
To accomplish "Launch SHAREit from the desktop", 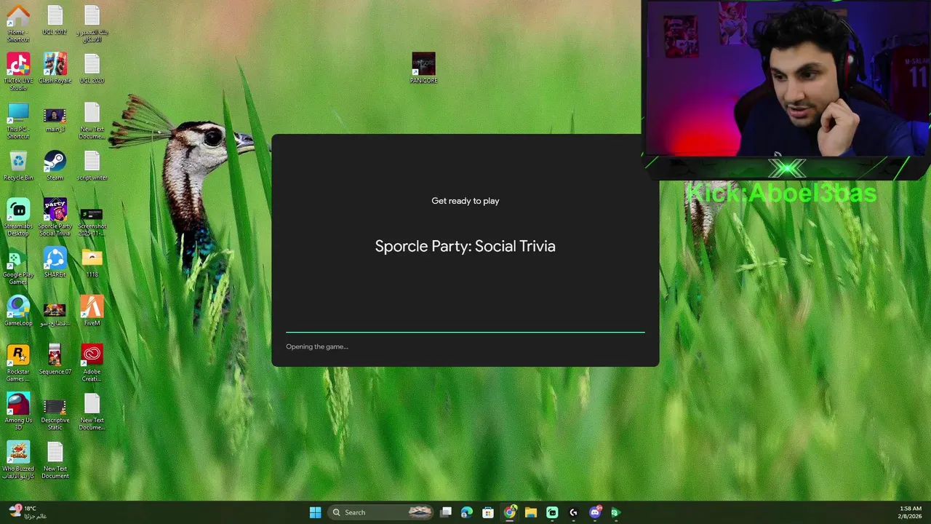I will tap(55, 262).
